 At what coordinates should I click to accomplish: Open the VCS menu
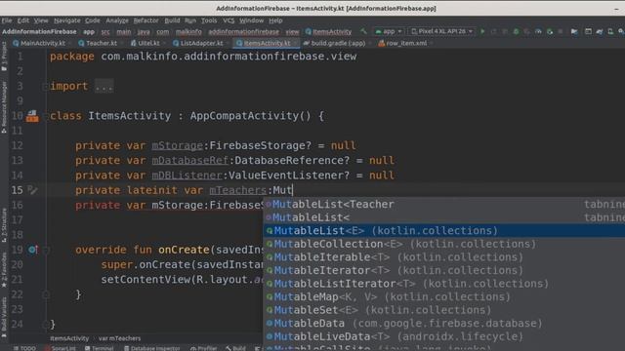pos(229,20)
